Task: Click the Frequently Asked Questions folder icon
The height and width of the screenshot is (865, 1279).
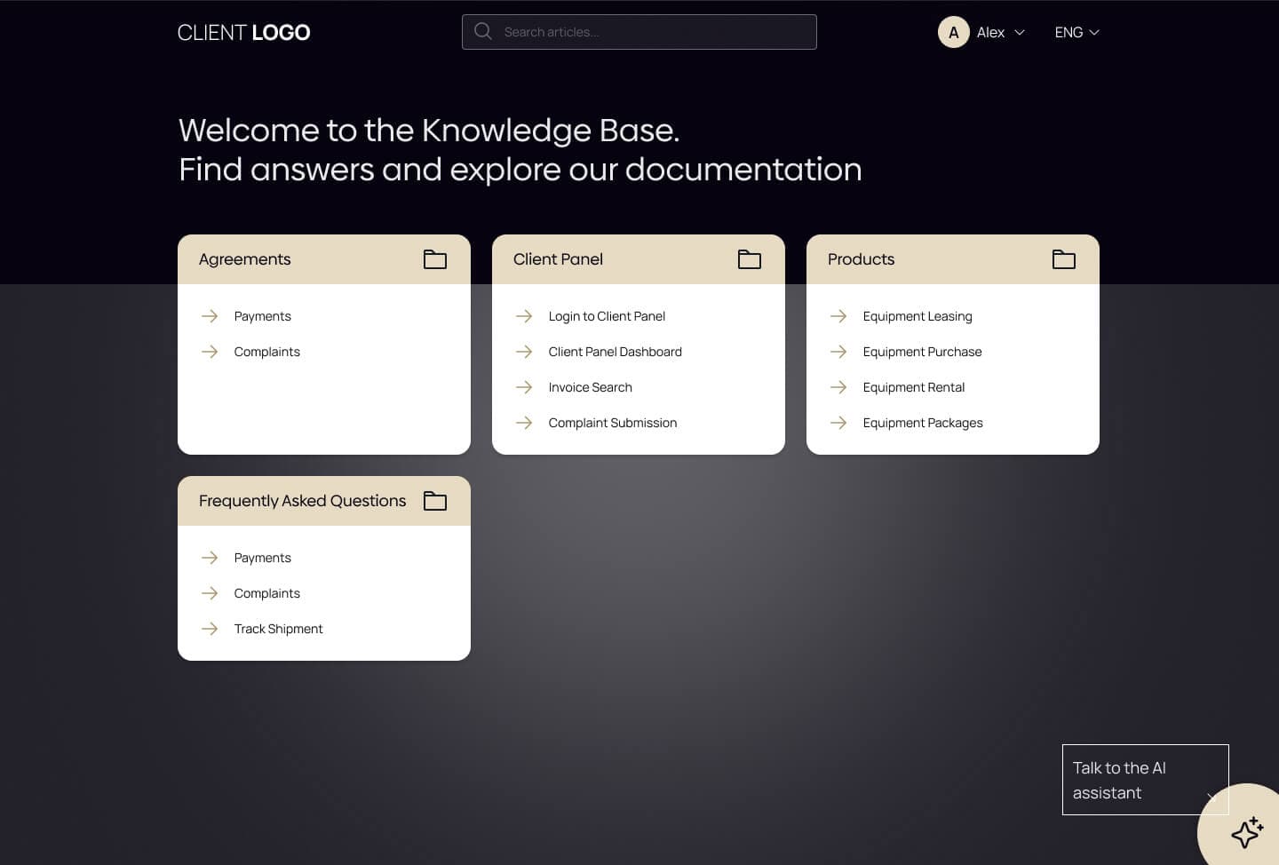Action: tap(435, 501)
